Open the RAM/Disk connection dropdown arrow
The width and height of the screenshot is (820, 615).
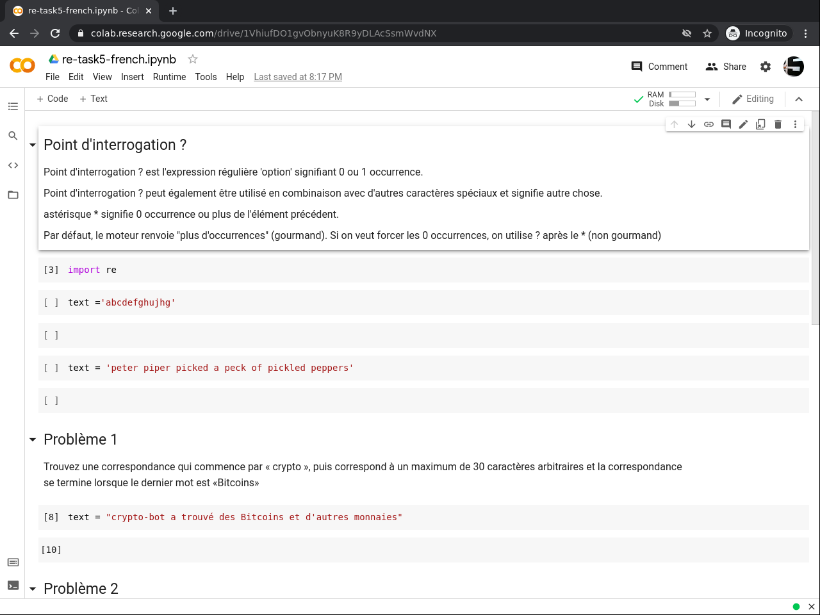(x=707, y=99)
